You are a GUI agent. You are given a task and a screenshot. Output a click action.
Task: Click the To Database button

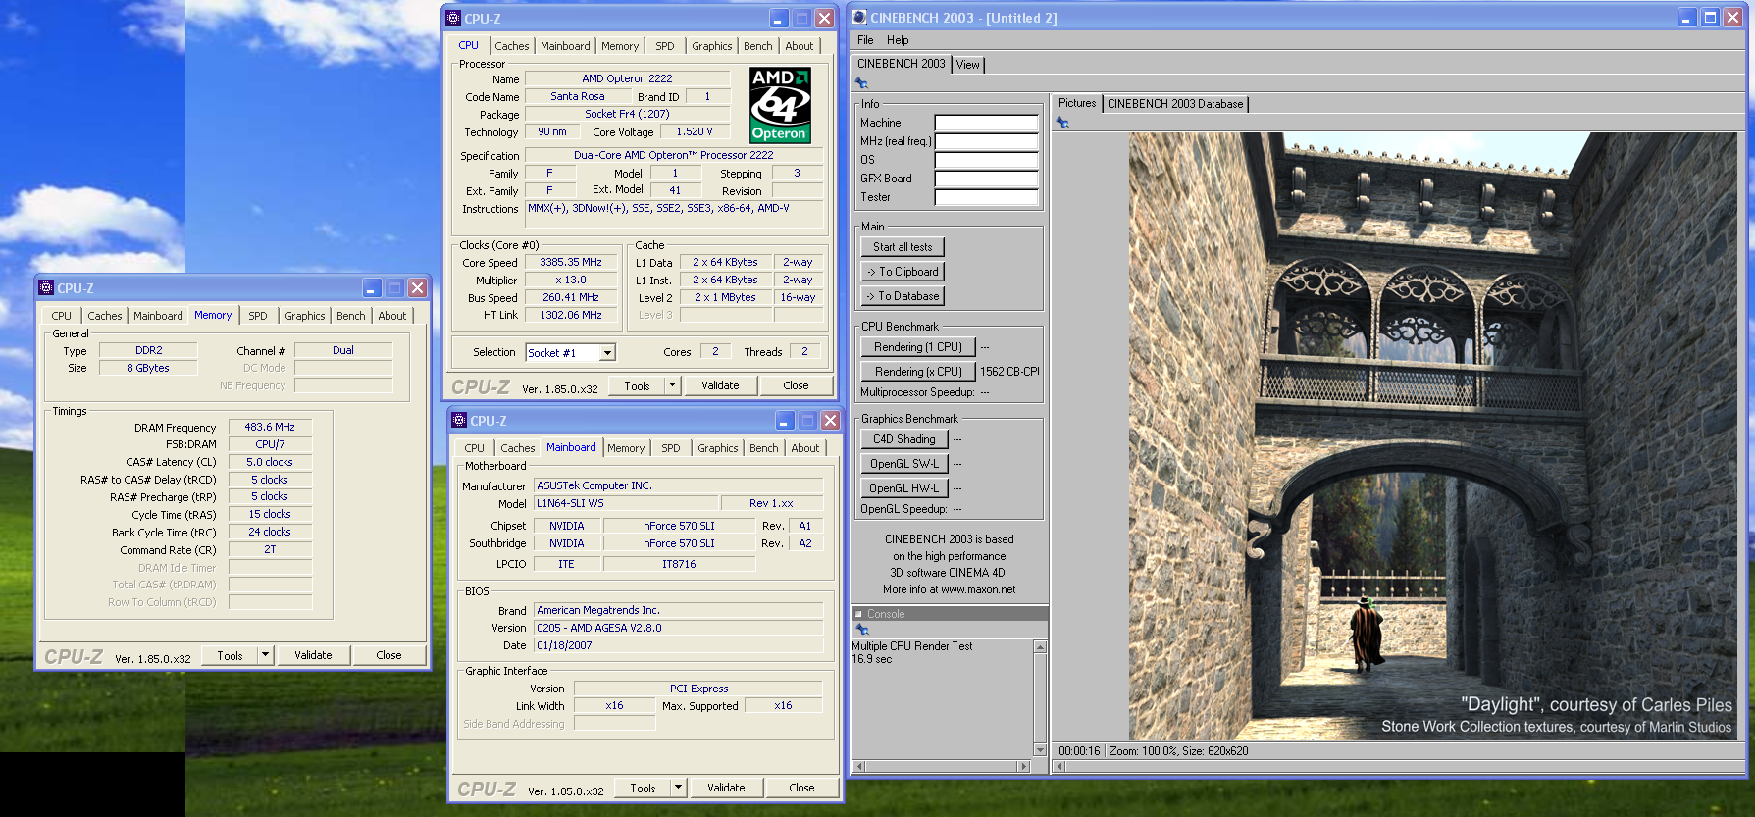coord(903,296)
